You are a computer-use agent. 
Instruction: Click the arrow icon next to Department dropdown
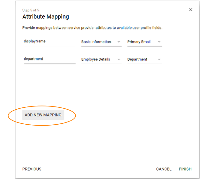159,59
